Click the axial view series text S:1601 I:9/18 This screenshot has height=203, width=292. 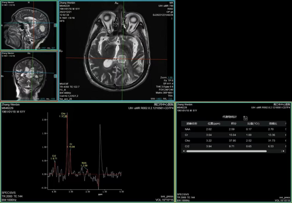pos(67,18)
